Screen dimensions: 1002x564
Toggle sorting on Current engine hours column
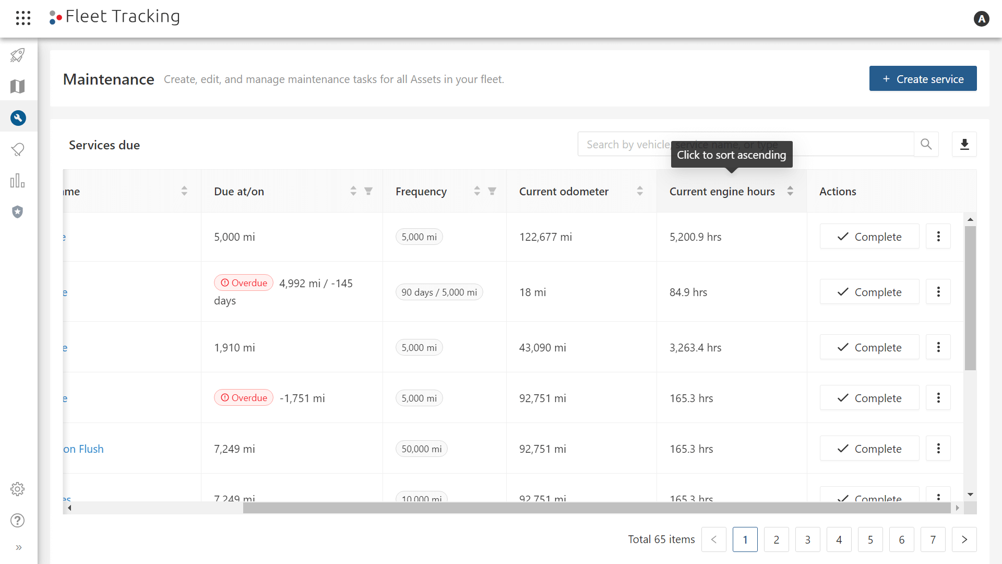[790, 191]
